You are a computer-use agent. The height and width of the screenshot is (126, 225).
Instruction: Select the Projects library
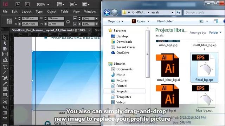(122, 91)
